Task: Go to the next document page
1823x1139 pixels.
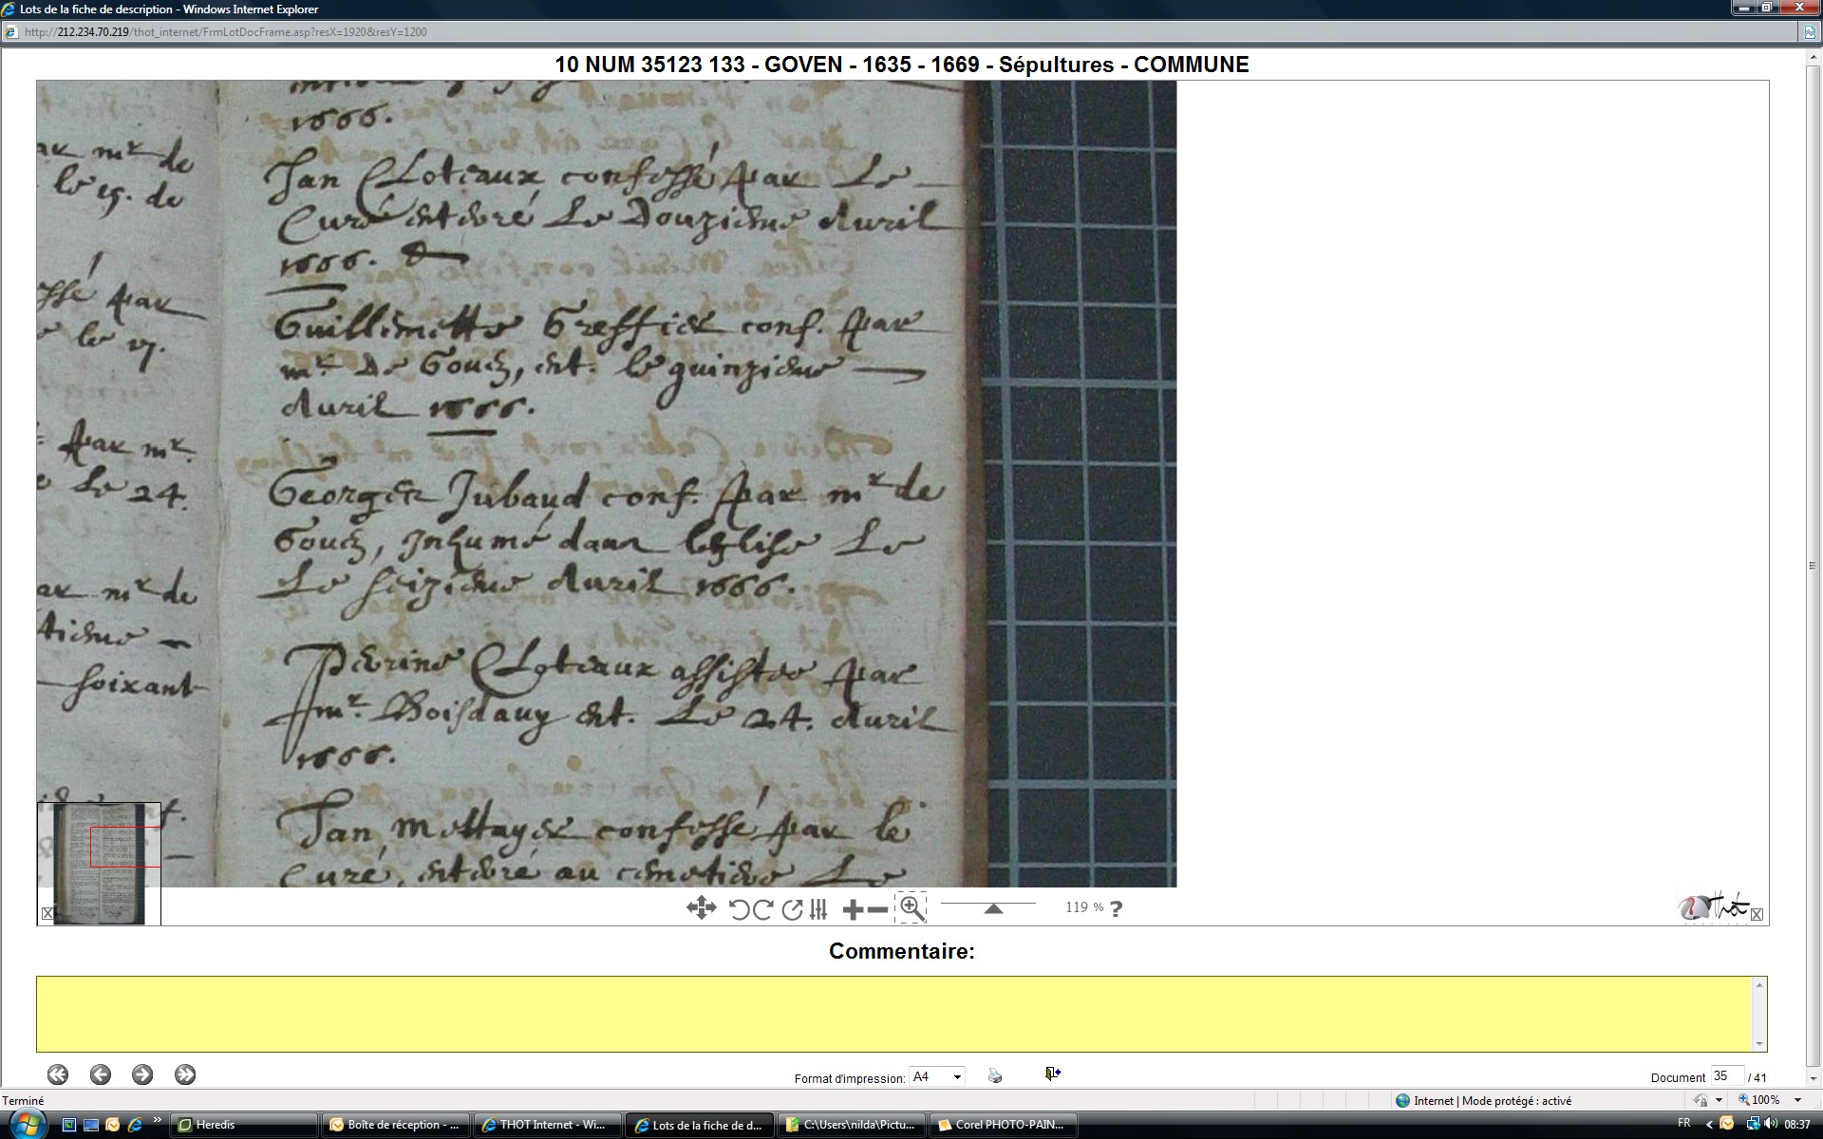Action: point(142,1074)
